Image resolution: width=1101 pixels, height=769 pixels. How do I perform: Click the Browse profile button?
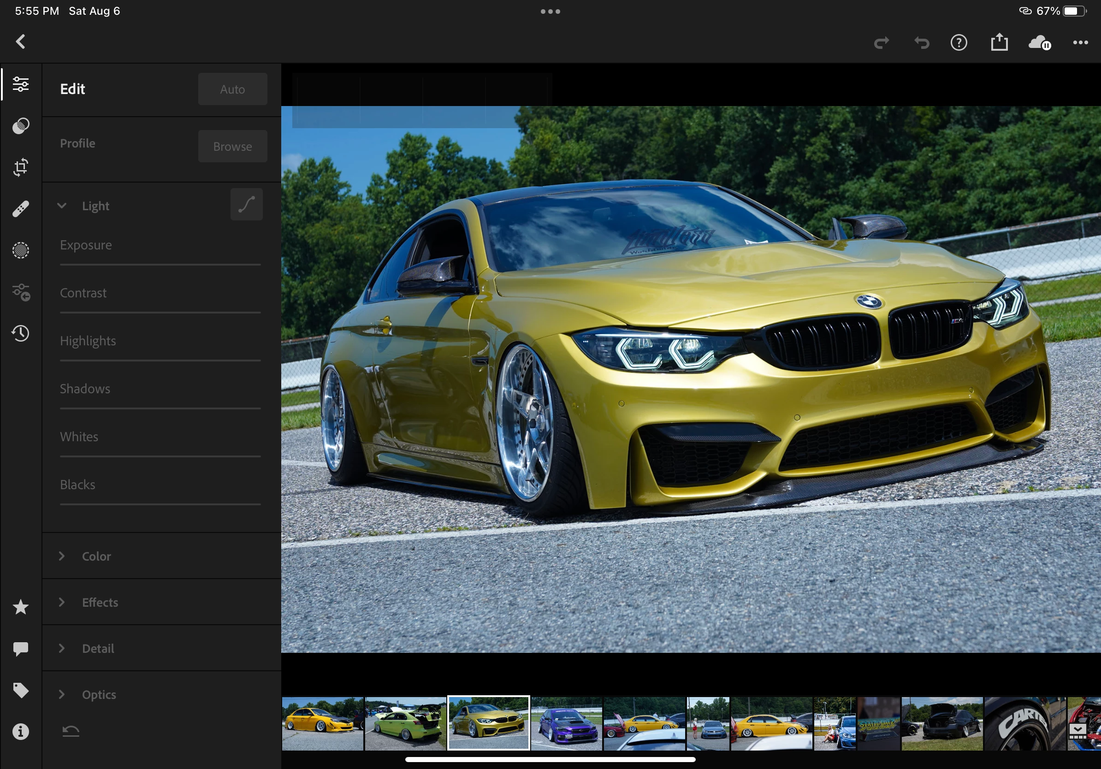tap(232, 146)
